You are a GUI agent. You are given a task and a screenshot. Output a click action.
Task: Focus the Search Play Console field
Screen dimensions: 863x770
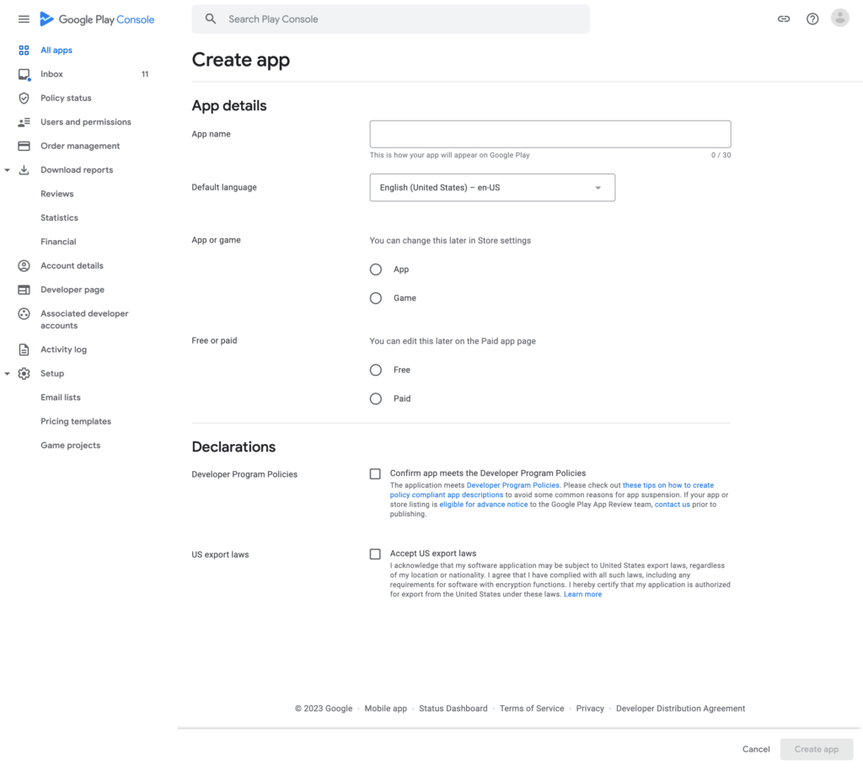coord(391,19)
